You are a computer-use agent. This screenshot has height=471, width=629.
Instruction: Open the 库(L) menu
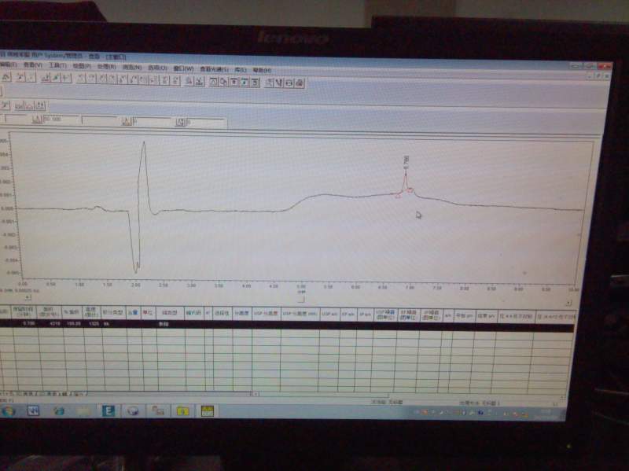click(240, 70)
